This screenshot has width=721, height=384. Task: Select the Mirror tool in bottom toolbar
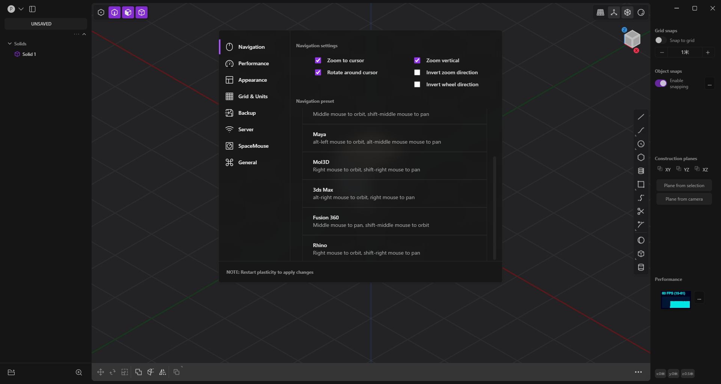(x=163, y=372)
